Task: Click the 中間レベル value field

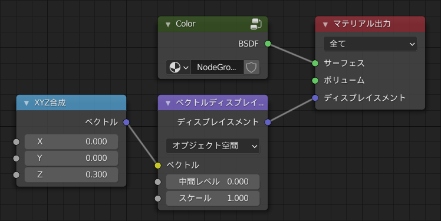Action: coord(213,182)
